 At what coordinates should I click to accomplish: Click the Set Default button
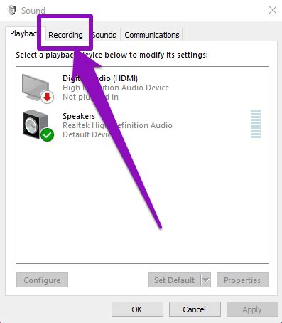(175, 280)
